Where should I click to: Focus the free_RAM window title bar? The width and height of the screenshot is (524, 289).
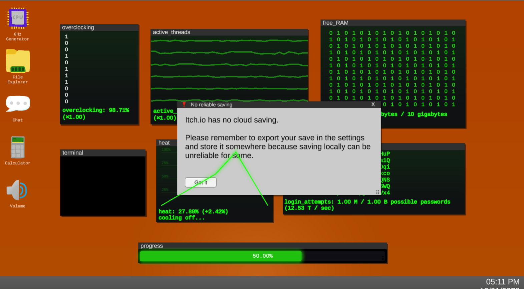pos(393,23)
